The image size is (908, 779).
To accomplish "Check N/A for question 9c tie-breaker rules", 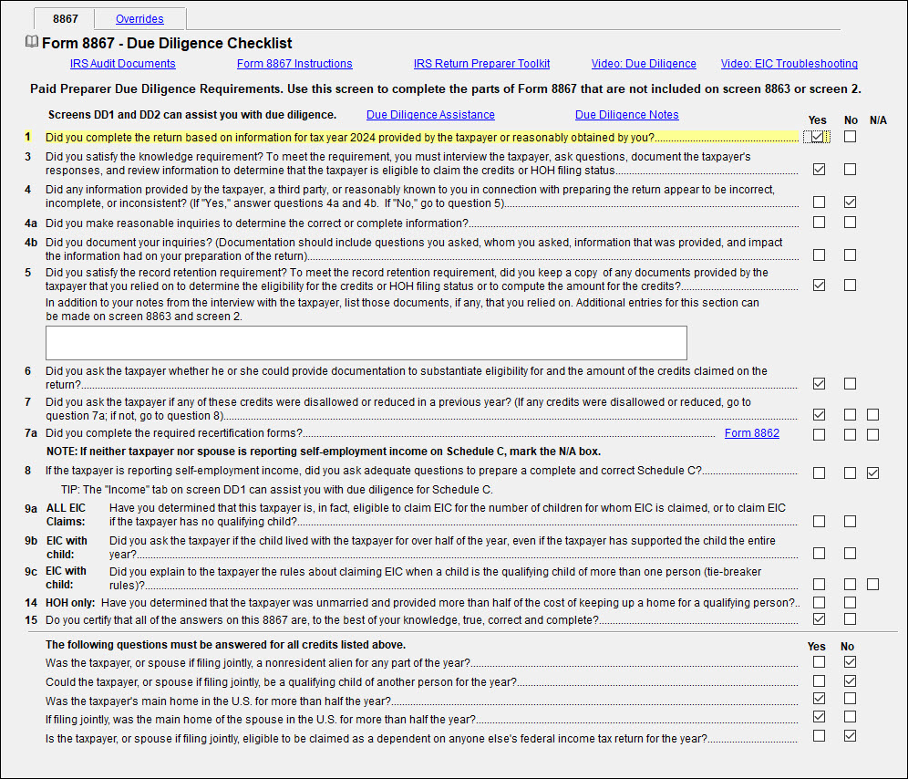I will (872, 584).
